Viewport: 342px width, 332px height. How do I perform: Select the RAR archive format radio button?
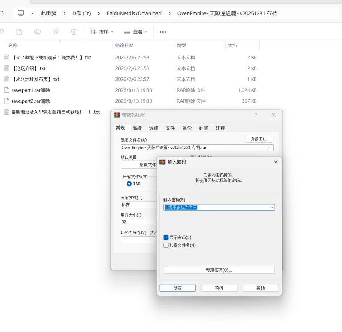tap(129, 184)
